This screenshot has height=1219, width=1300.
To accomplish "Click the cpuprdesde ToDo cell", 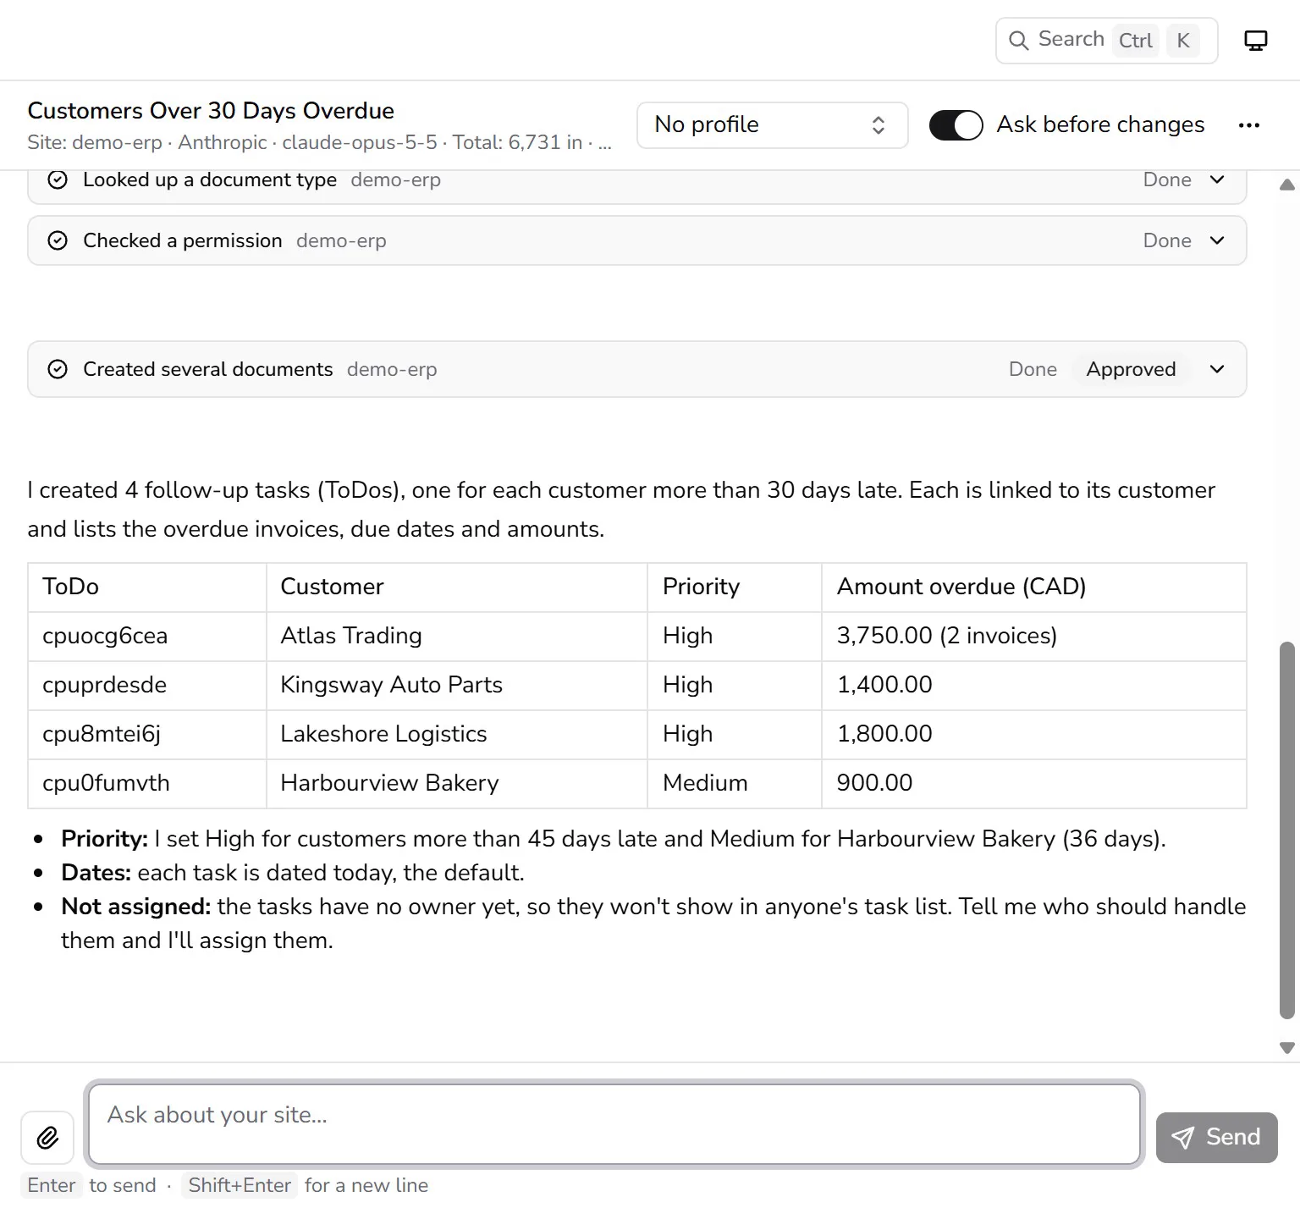I will [x=147, y=686].
